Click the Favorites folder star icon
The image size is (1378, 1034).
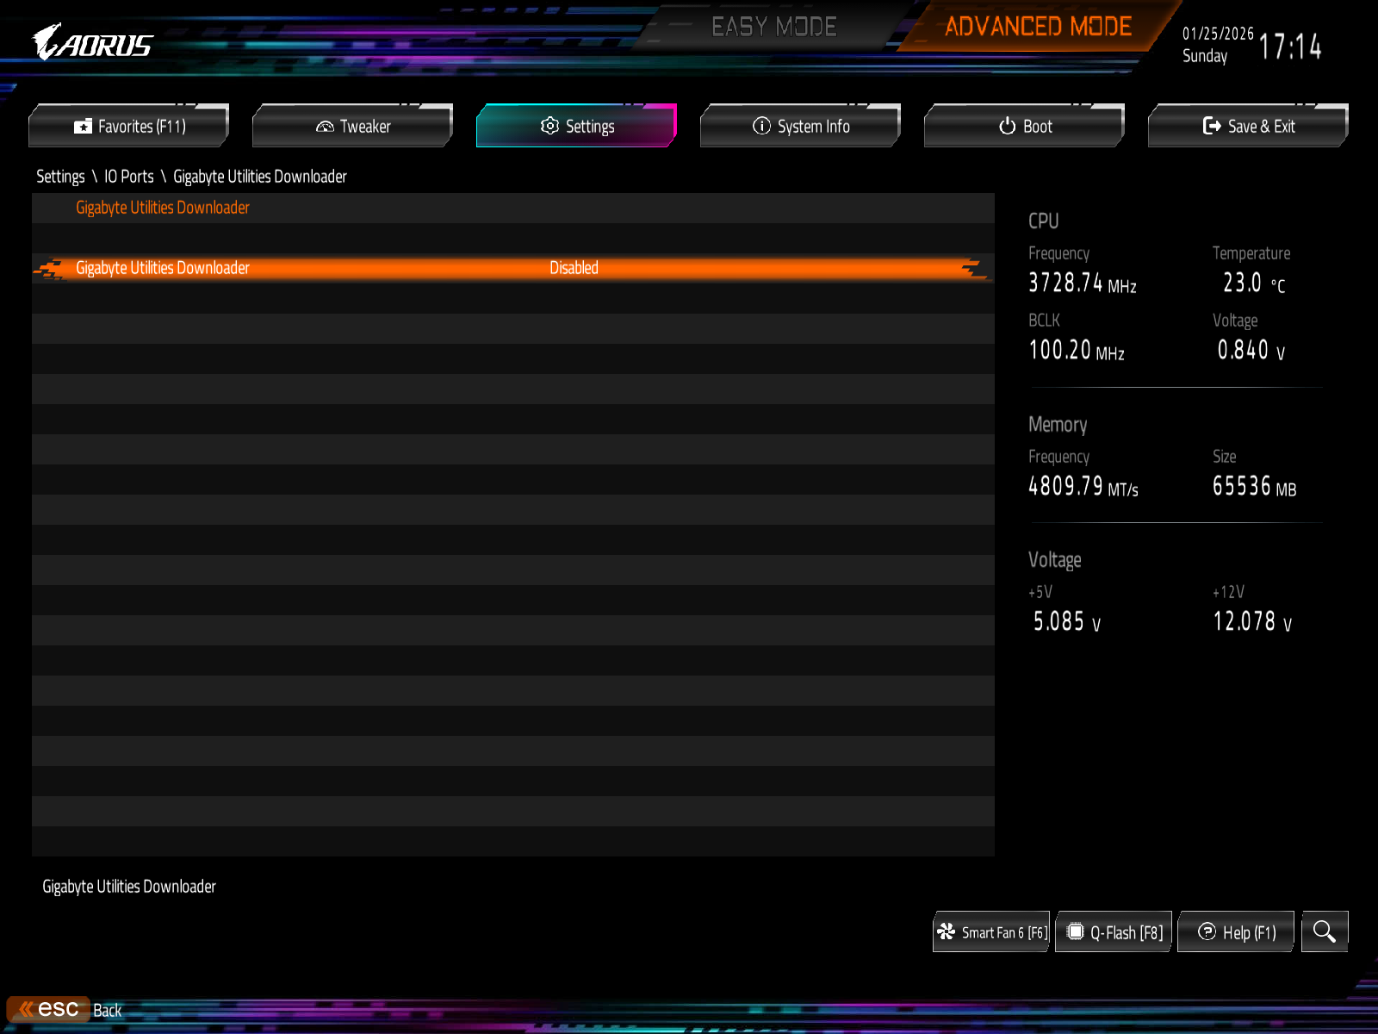point(83,127)
